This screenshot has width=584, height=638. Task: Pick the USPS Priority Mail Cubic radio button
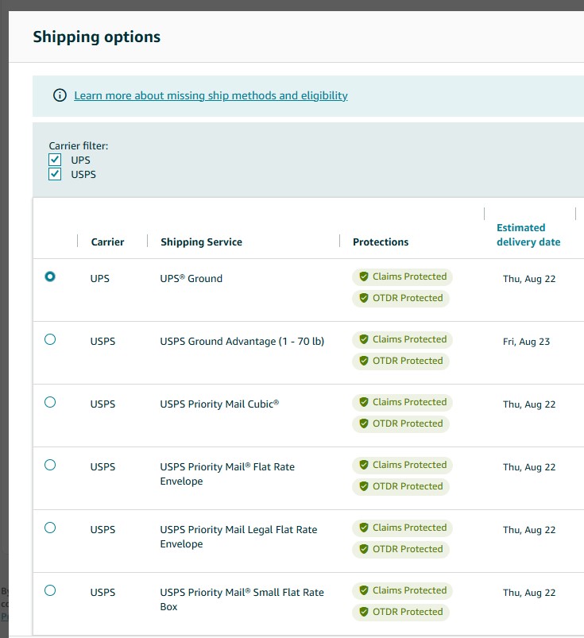(50, 402)
